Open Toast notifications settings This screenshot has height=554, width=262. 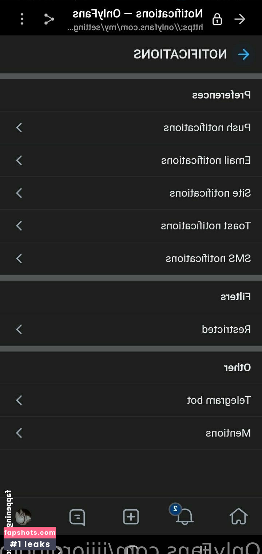[206, 226]
